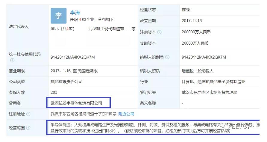Open the 李涛 legal representative link
This screenshot has width=267, height=142.
point(75,13)
